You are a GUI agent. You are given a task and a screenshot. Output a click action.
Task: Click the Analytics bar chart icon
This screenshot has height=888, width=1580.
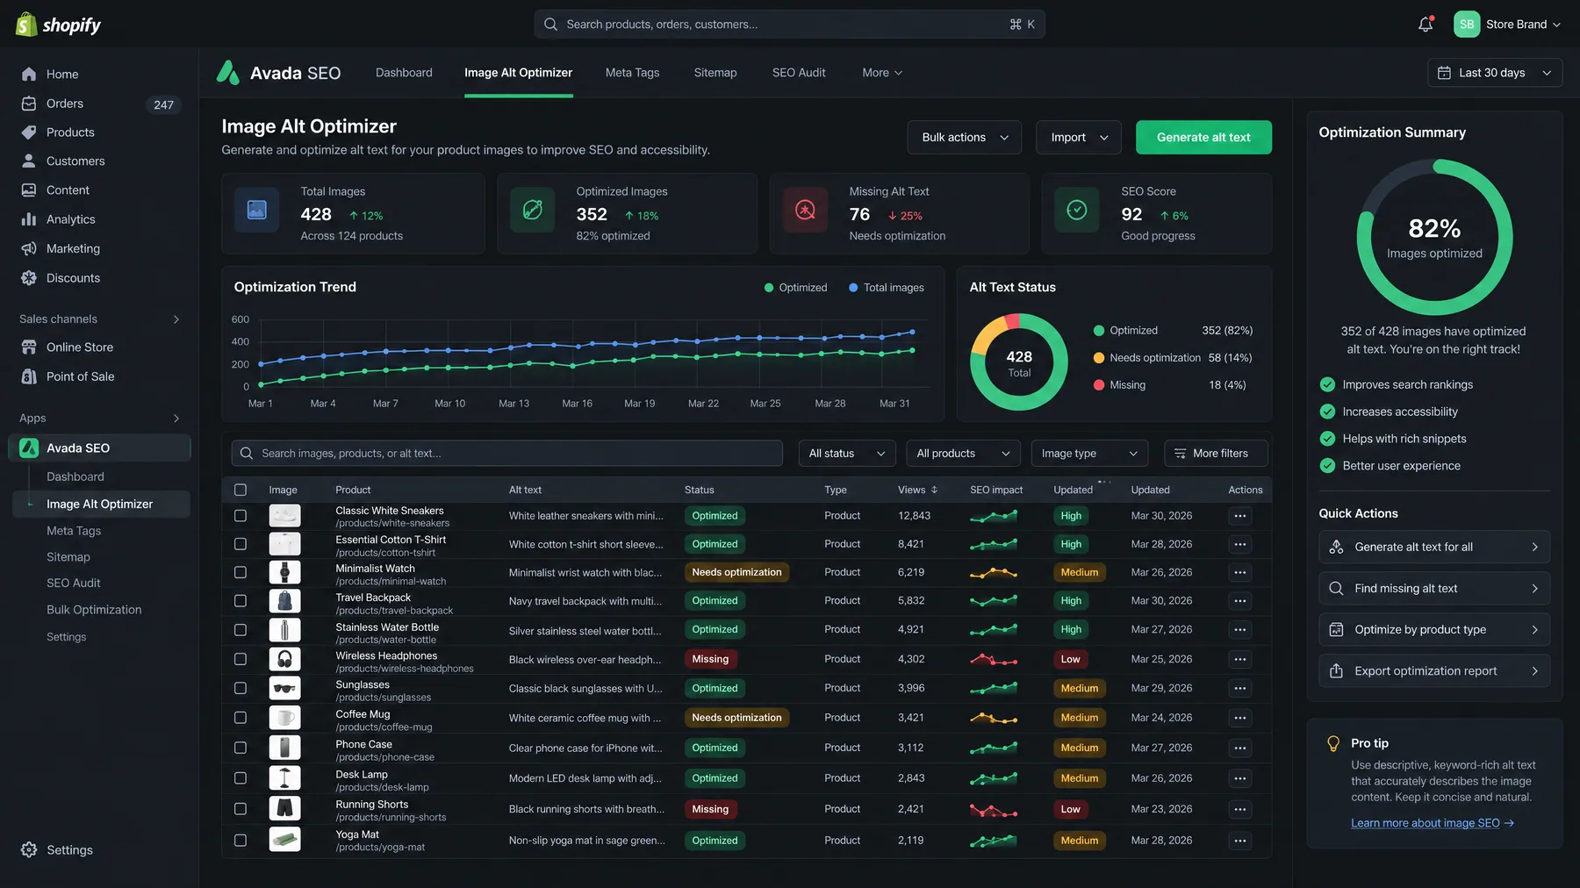point(29,219)
